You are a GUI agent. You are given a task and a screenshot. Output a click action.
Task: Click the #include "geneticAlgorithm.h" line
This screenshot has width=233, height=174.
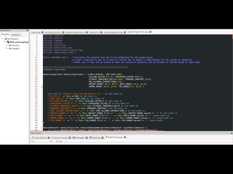pos(60,53)
